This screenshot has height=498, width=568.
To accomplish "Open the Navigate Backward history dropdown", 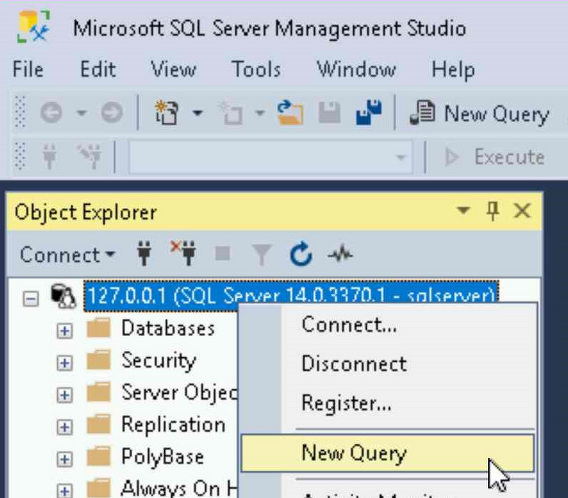I will click(81, 113).
